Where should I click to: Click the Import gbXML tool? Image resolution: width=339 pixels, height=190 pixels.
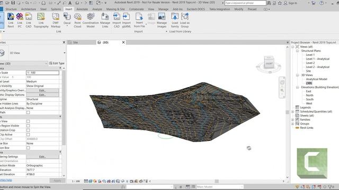point(126,20)
